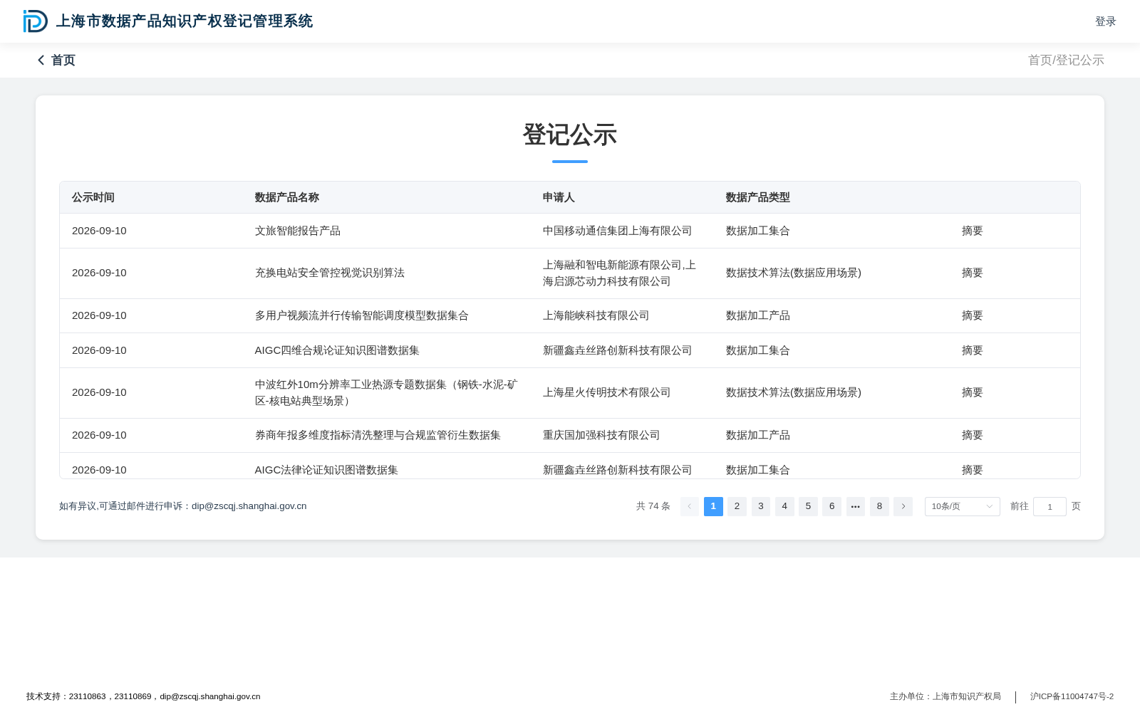Open the 10条/页 page size dropdown

tap(962, 506)
